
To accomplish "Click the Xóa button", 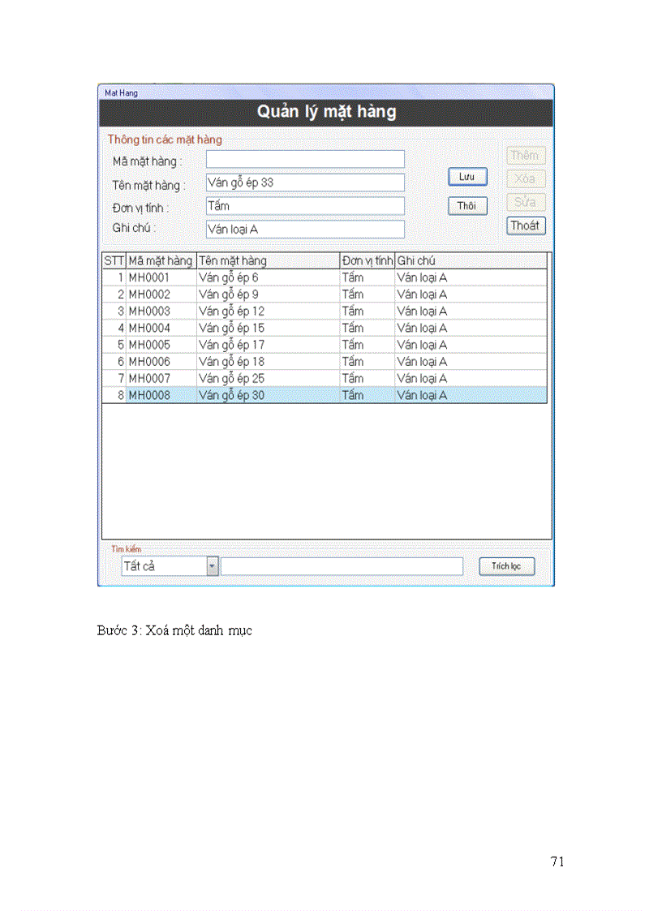I will [x=526, y=178].
